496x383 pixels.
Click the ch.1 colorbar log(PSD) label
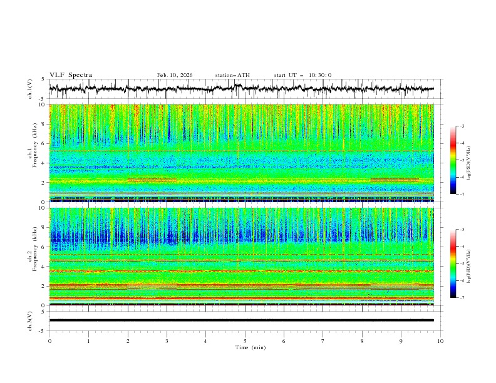[469, 163]
